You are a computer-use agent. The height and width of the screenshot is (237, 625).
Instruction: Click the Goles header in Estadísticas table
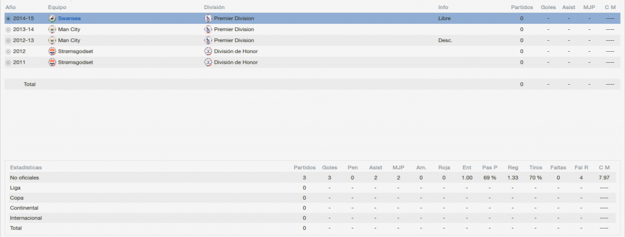(x=330, y=168)
